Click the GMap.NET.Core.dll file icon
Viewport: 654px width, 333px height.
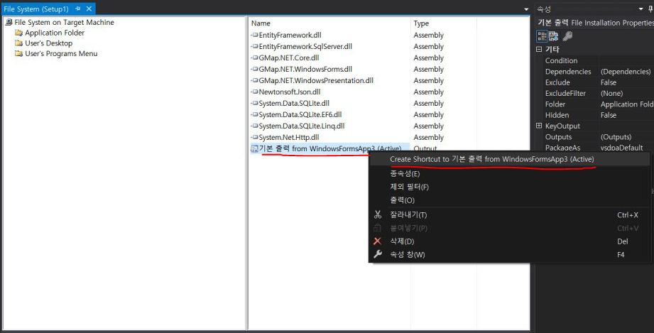tap(254, 58)
